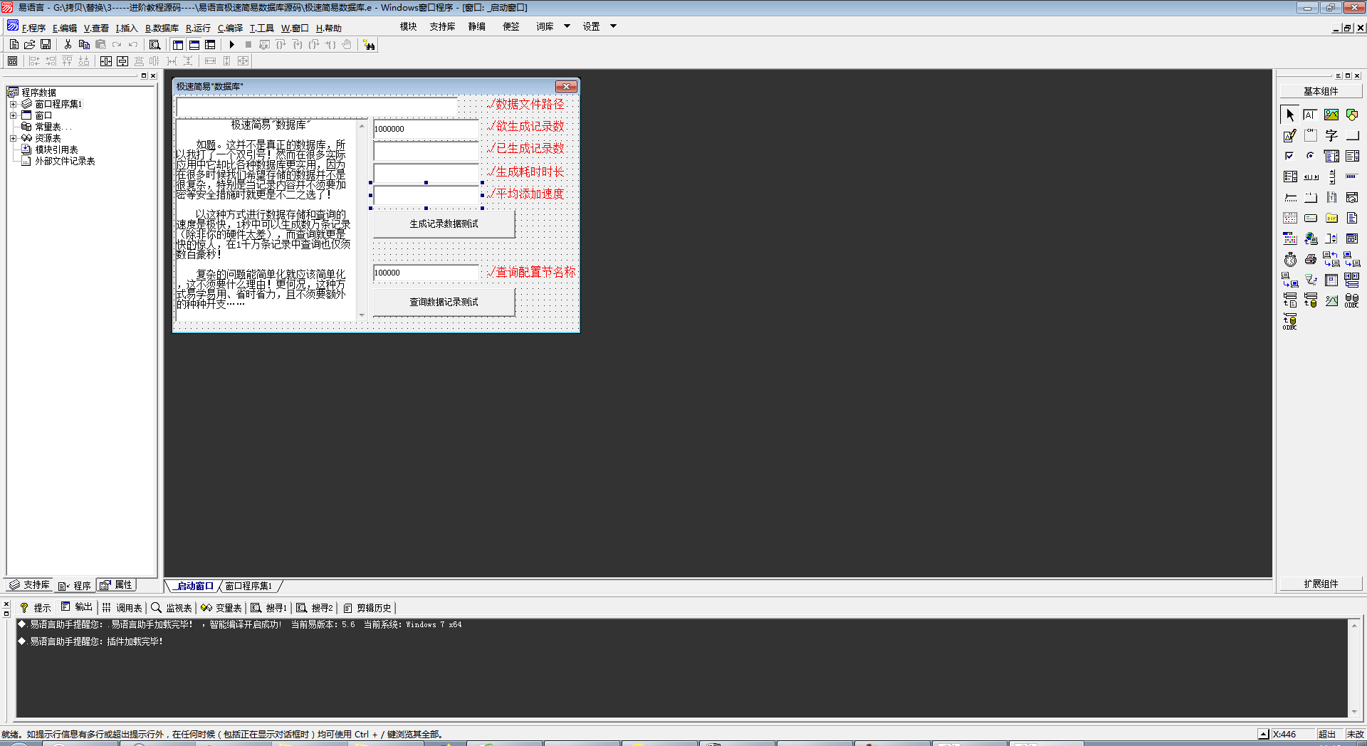Toggle the center-horizontally-in-window layout icon
The height and width of the screenshot is (746, 1367).
(106, 61)
